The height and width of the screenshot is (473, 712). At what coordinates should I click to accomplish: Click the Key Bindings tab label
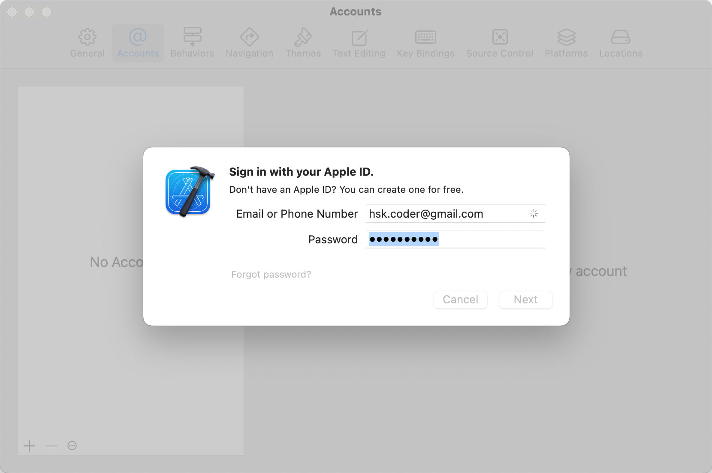pos(425,54)
